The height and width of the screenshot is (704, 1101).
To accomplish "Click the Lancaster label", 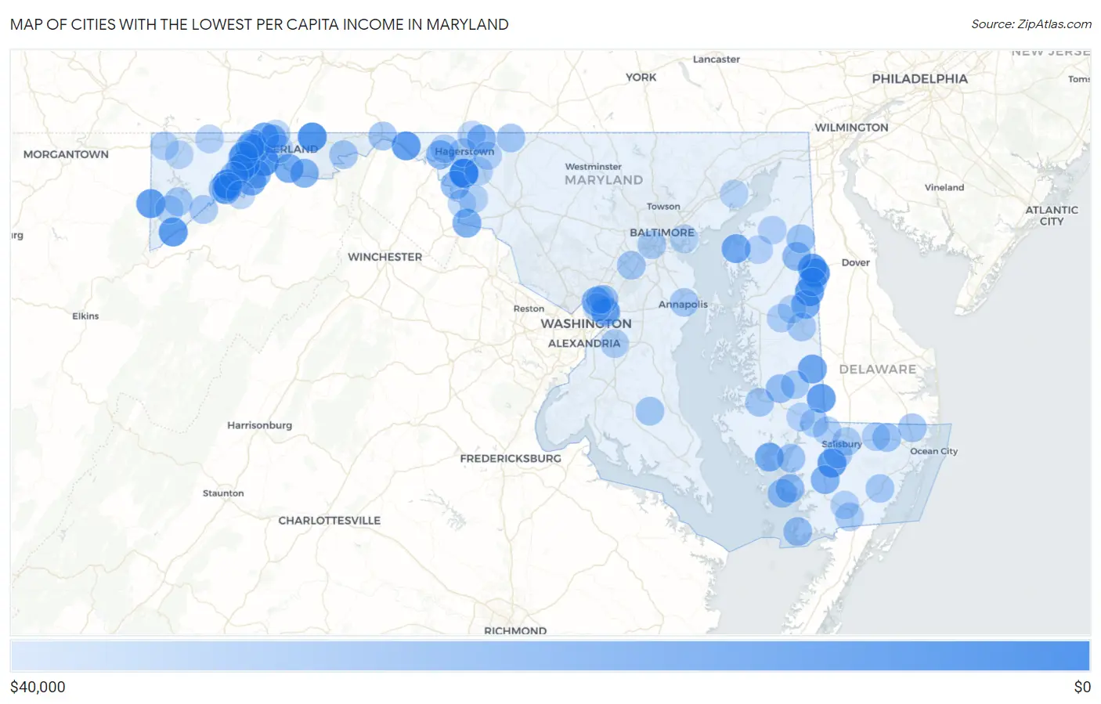I will tap(716, 60).
